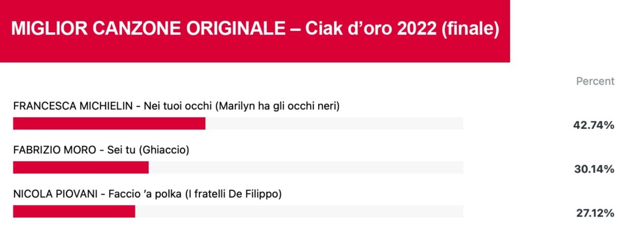The width and height of the screenshot is (624, 233).
Task: Click the grey remainder of the Michielin bar
Action: click(x=335, y=123)
